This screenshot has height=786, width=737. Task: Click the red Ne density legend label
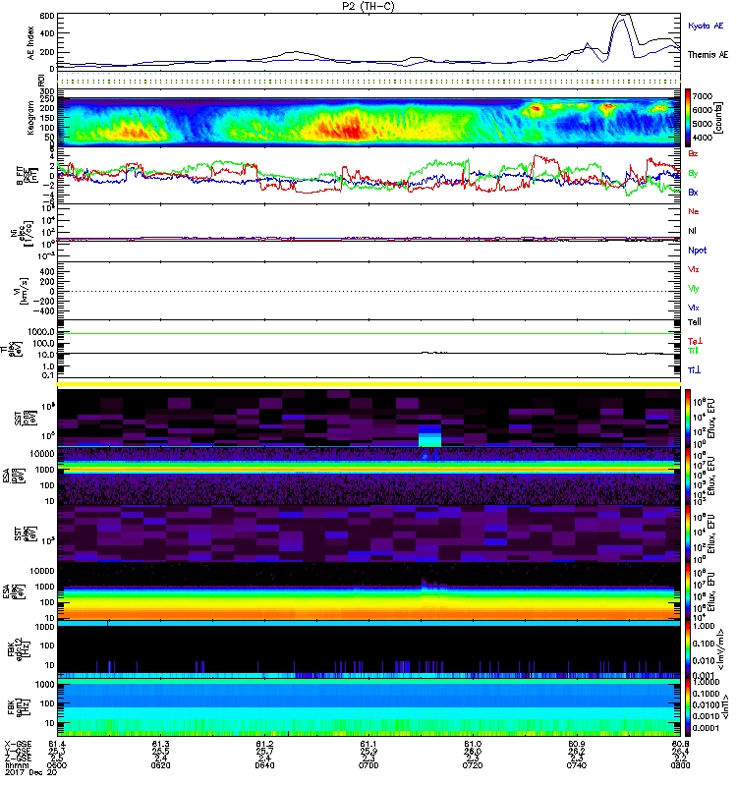coord(694,211)
